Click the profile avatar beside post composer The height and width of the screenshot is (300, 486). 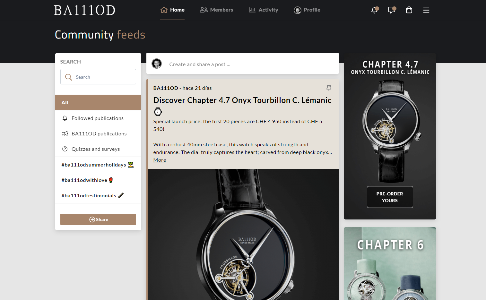pyautogui.click(x=157, y=64)
